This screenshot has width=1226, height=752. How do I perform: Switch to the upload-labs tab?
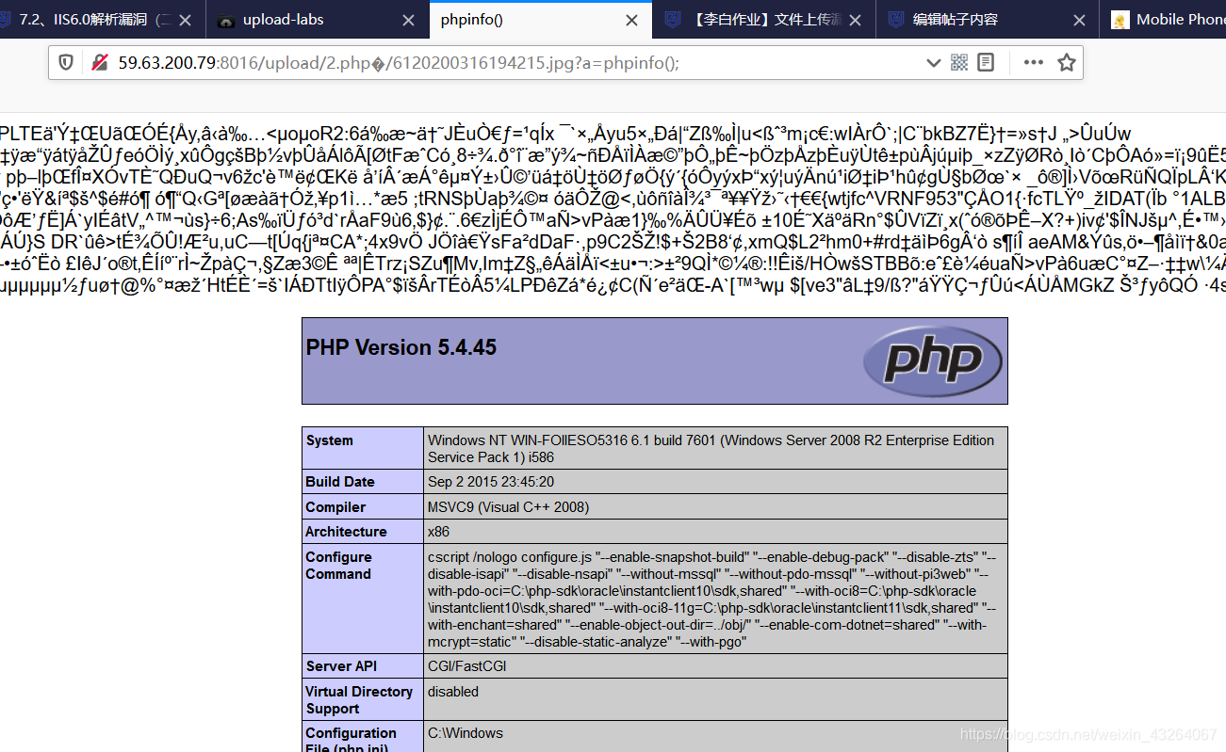(x=316, y=20)
